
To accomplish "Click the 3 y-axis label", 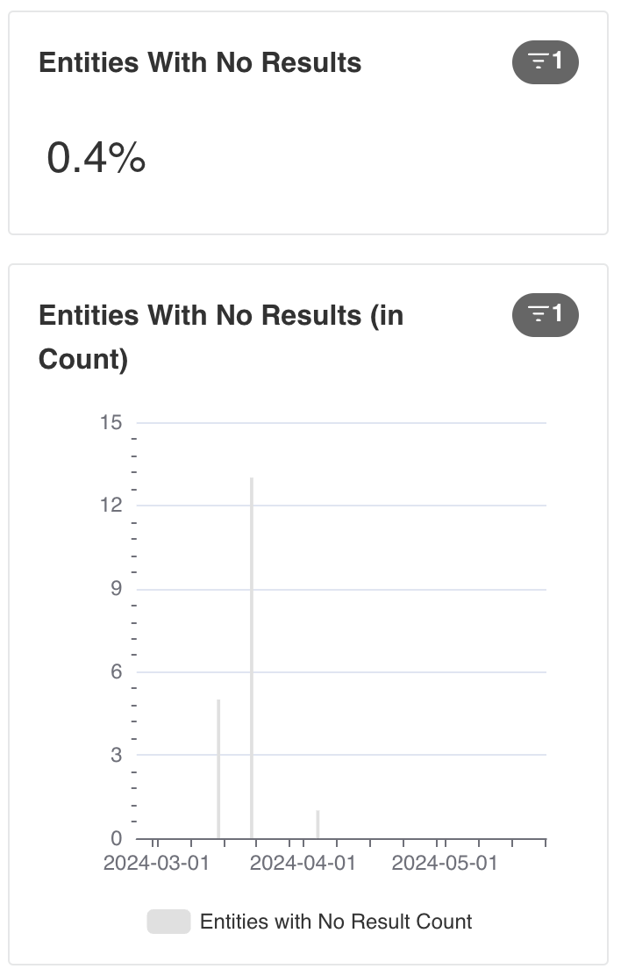I will 117,755.
